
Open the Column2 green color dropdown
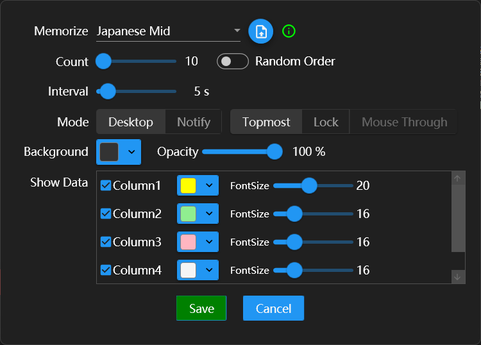click(209, 214)
